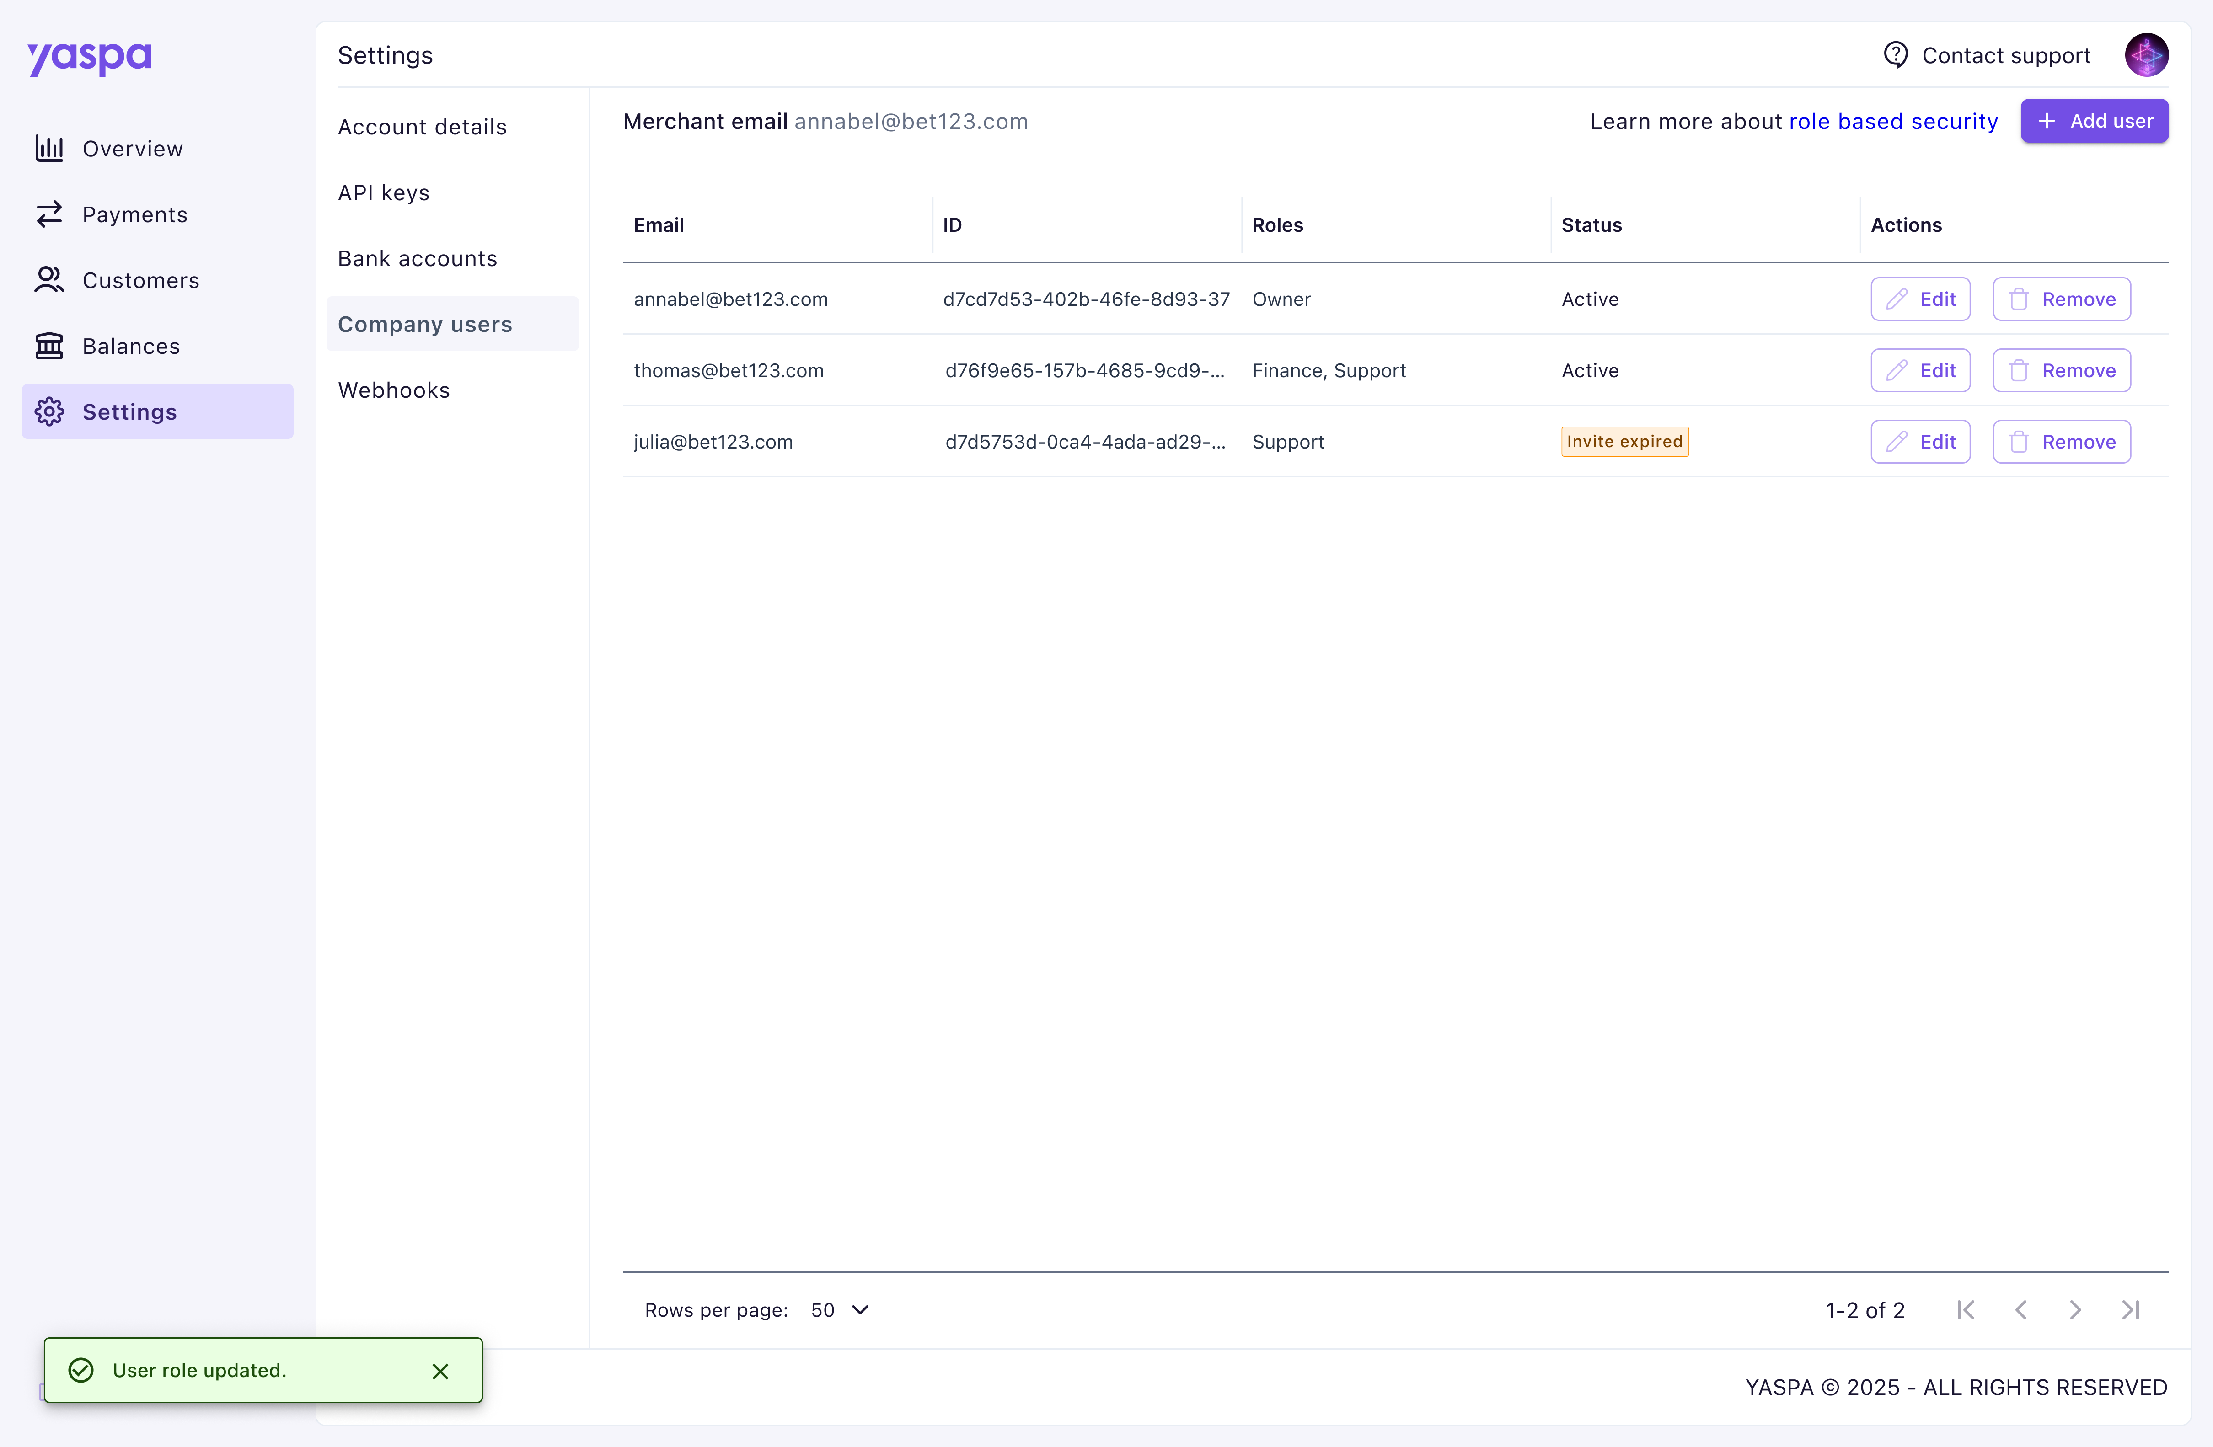Switch to the API keys section
This screenshot has width=2213, height=1447.
pyautogui.click(x=383, y=192)
